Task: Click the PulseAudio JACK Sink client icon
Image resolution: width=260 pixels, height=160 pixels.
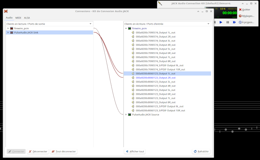Action: [x=12, y=32]
